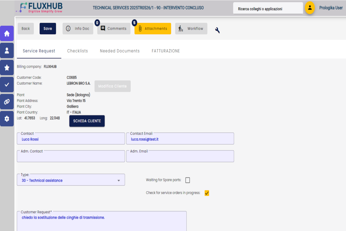Click the Adm. Contact input field
346x231 pixels.
(71, 156)
